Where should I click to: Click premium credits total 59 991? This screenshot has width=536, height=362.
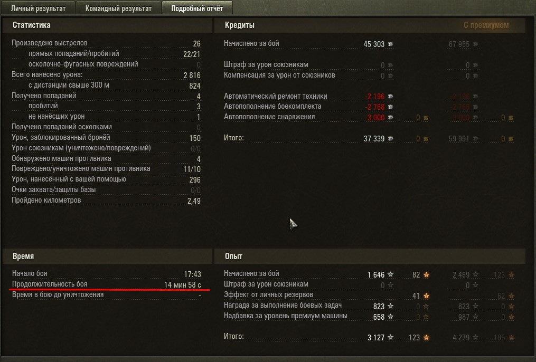[459, 139]
